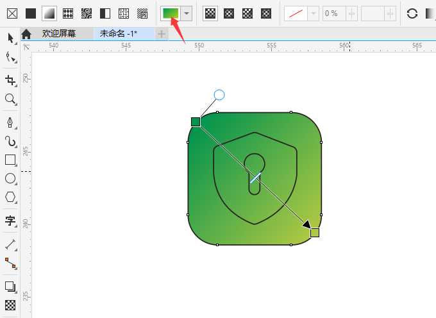Select the Ellipse tool
Screen dimensions: 436x318
click(10, 178)
